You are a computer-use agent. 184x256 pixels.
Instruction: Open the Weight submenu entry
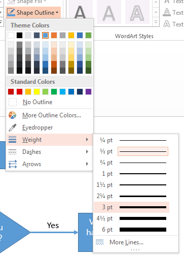50,140
